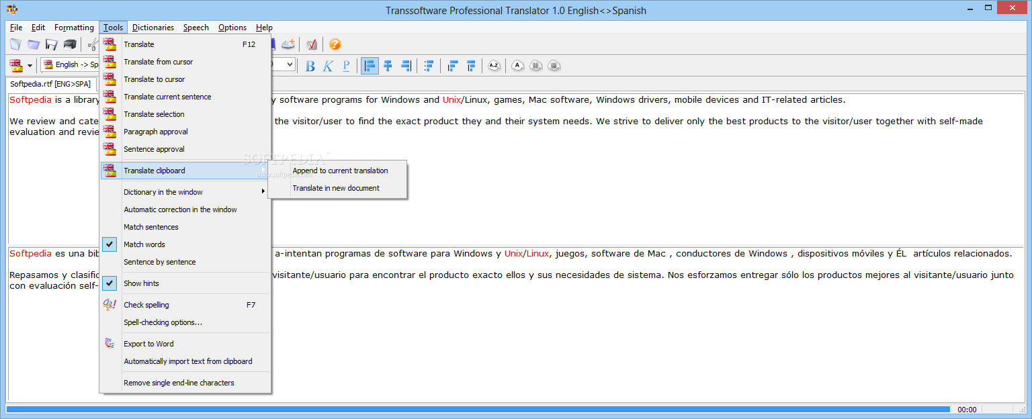
Task: Toggle Match sentences in Tools menu
Action: pos(185,227)
